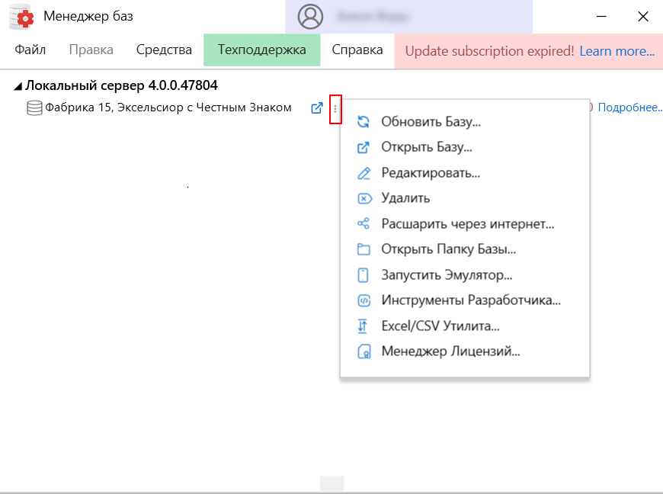663x494 pixels.
Task: Click the Техподдержка button
Action: [261, 50]
